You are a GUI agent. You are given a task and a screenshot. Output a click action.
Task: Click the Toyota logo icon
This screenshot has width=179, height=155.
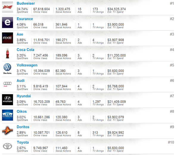[x=7, y=146]
